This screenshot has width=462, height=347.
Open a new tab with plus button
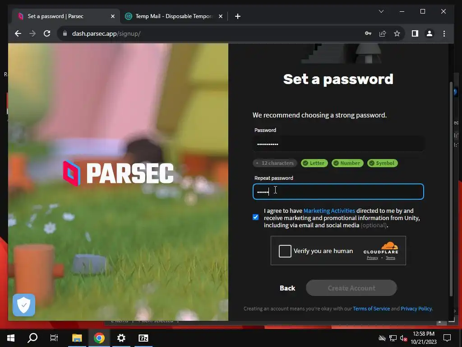coord(238,16)
